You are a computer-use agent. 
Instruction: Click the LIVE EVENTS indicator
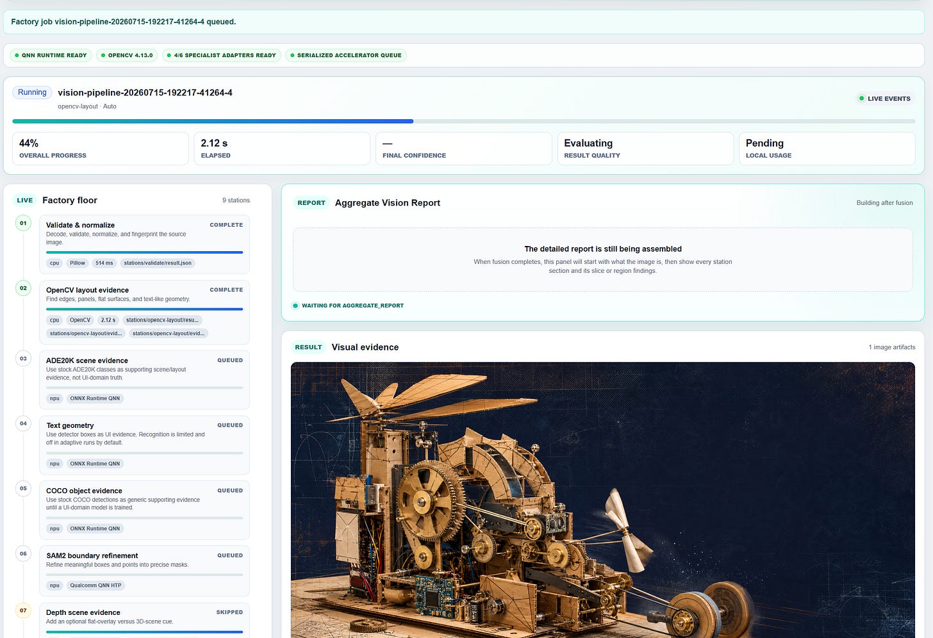(x=884, y=99)
